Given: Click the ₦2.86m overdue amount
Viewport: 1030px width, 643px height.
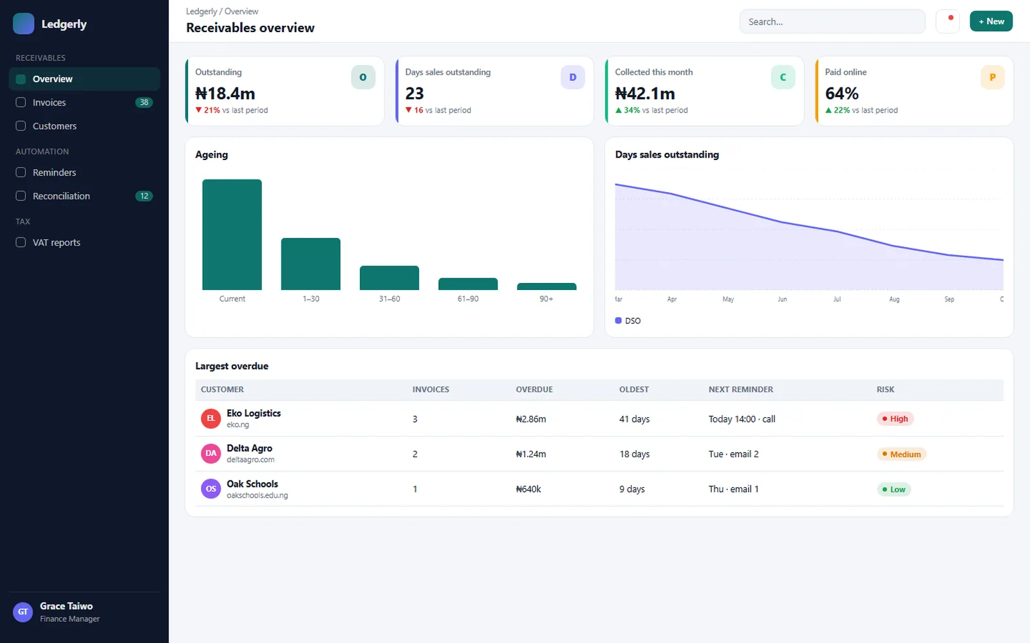Looking at the screenshot, I should [531, 419].
